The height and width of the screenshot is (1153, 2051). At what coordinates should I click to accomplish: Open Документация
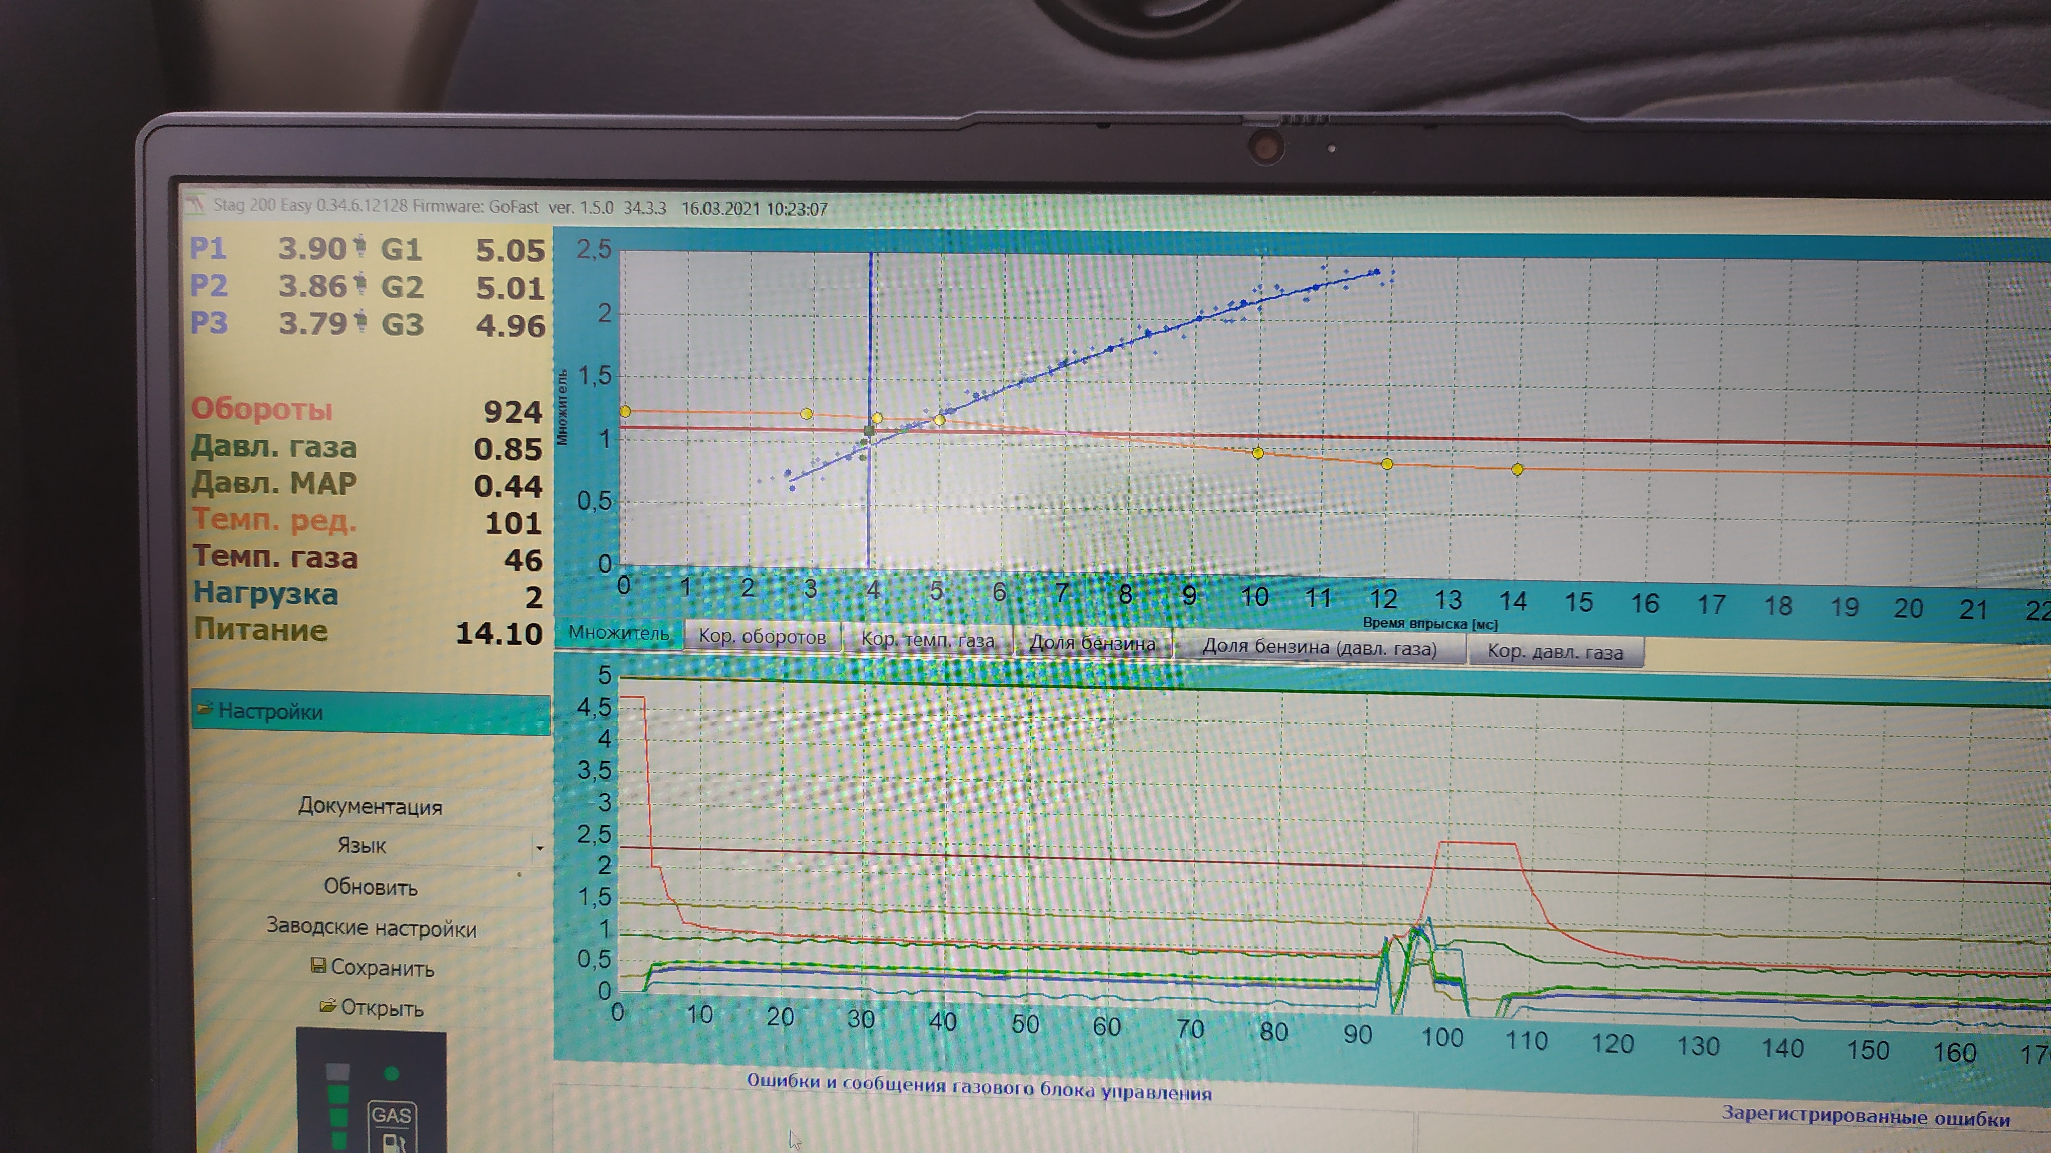tap(370, 806)
